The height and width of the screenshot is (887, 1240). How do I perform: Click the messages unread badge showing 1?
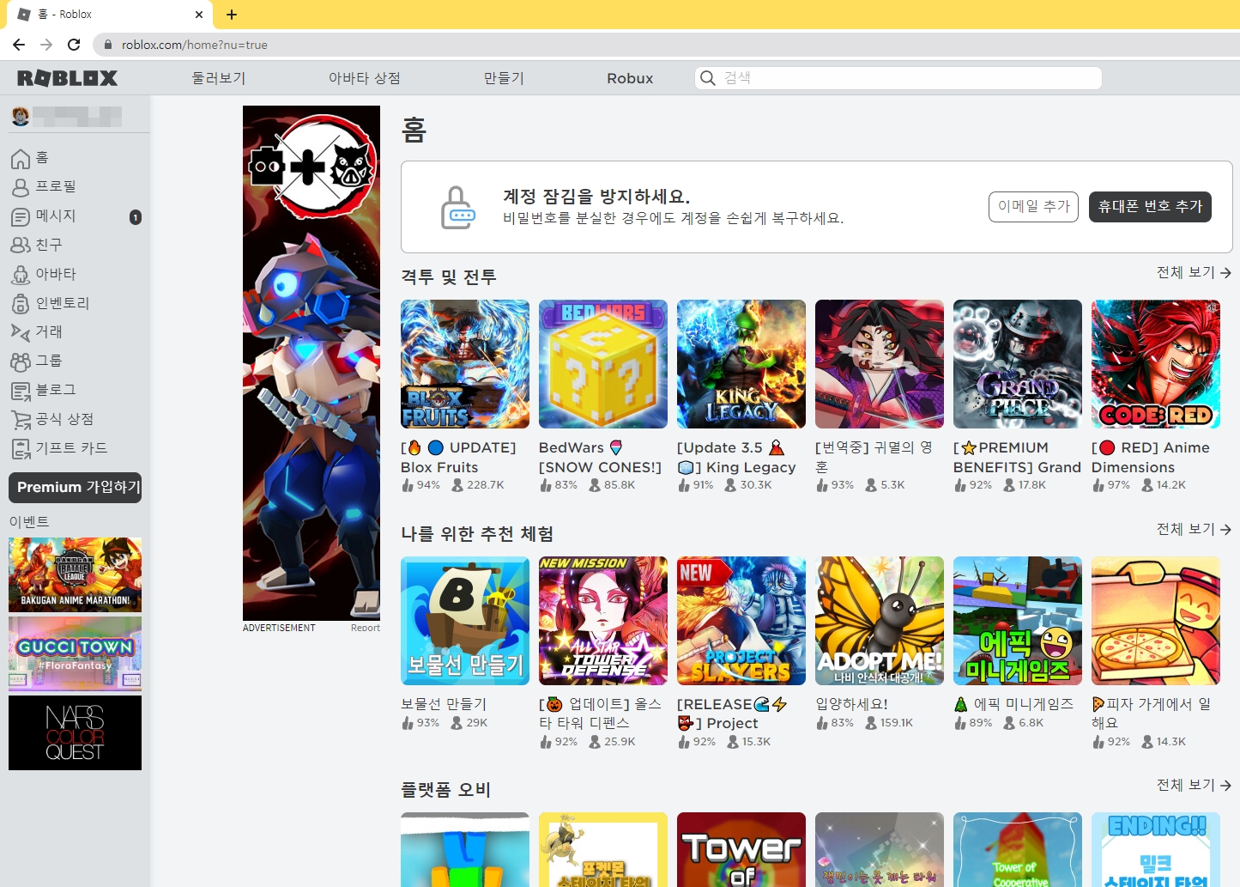pos(136,217)
